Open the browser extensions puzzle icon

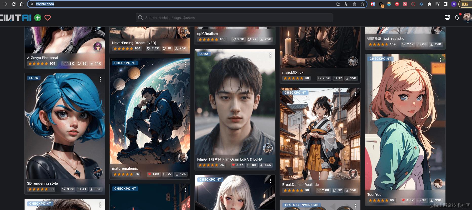(429, 4)
